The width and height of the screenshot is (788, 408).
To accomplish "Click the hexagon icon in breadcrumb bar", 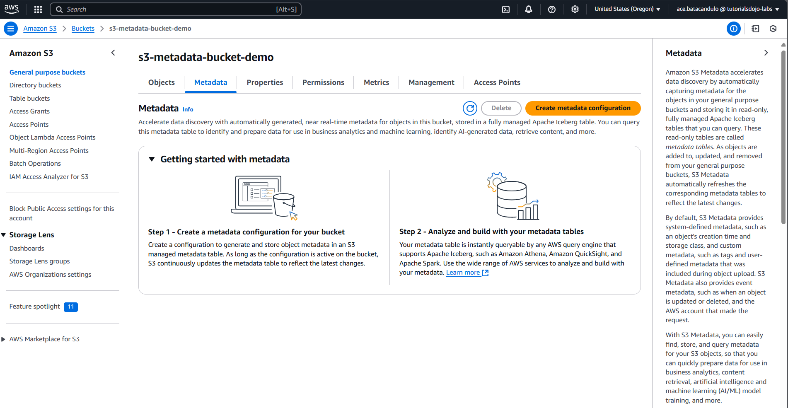I will 773,29.
